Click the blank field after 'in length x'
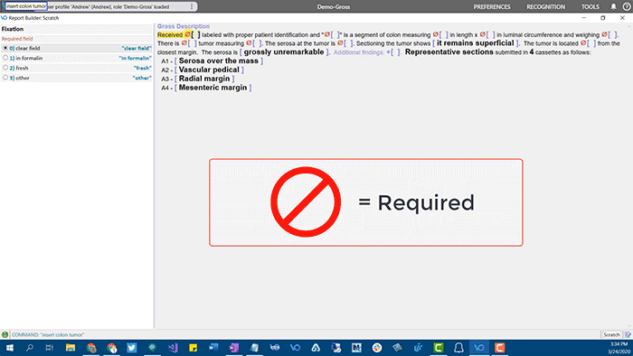Image resolution: width=633 pixels, height=356 pixels. [491, 34]
